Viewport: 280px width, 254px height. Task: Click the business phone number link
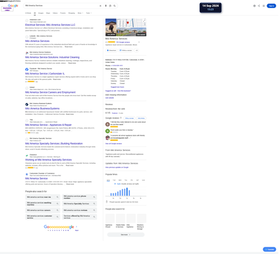click(x=117, y=65)
